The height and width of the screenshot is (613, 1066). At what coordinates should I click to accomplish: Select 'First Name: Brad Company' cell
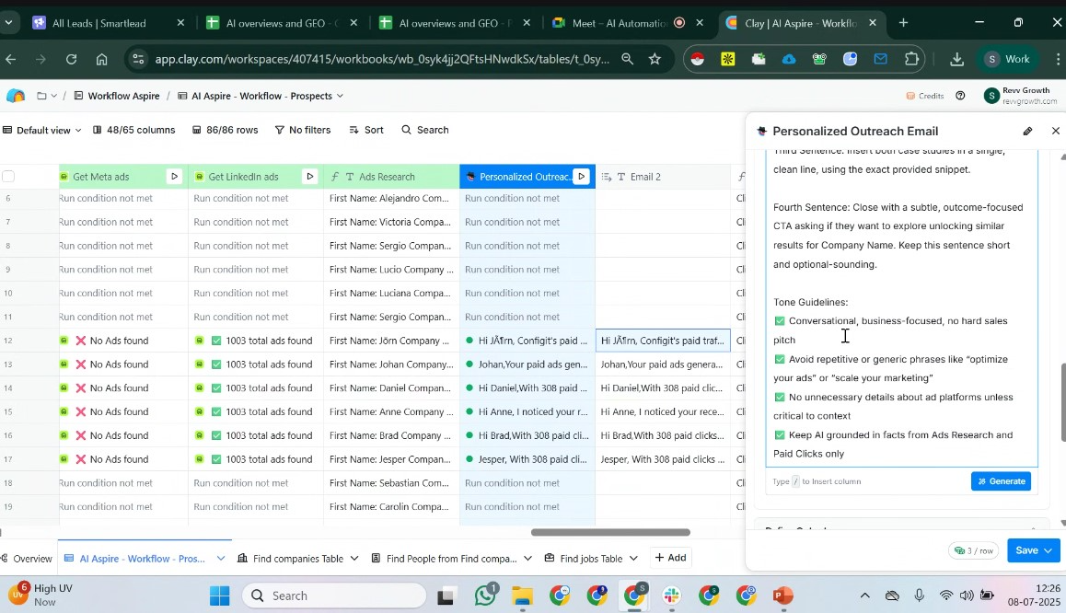pyautogui.click(x=391, y=435)
